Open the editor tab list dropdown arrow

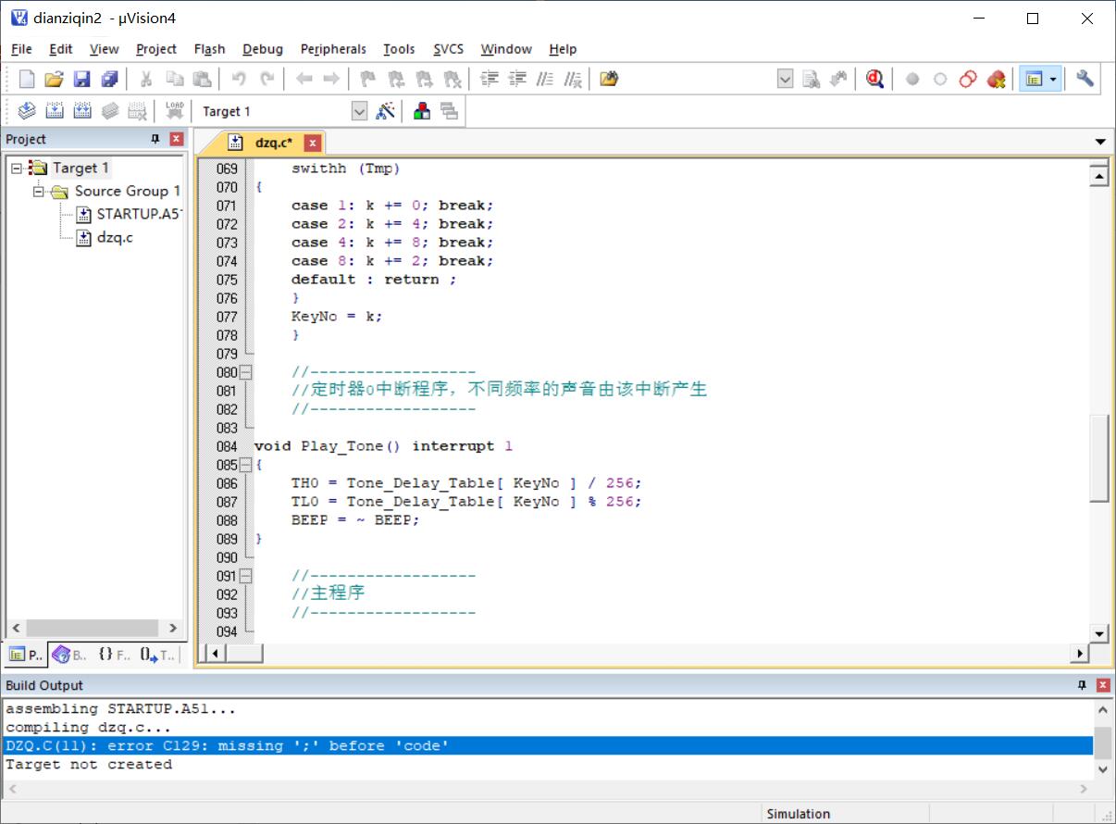click(1100, 143)
